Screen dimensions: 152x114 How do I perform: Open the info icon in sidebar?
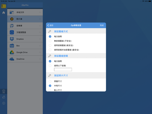coord(4,103)
